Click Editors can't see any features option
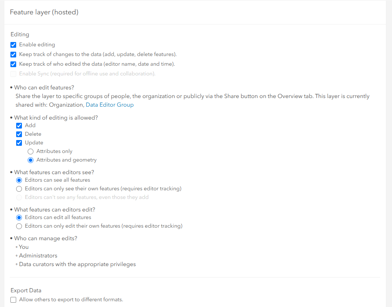392x307 pixels. pos(19,197)
